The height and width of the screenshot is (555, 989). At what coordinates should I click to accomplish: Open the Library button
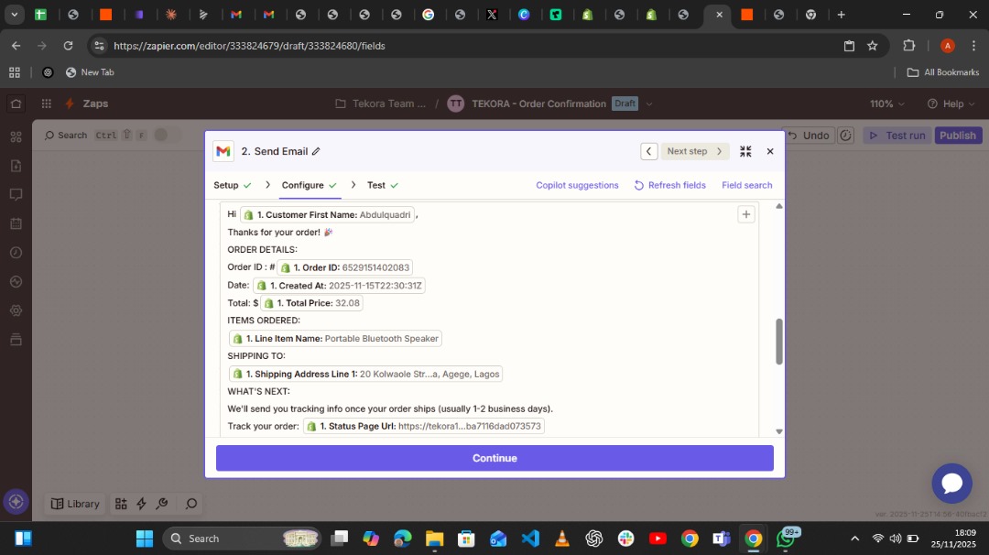[75, 504]
